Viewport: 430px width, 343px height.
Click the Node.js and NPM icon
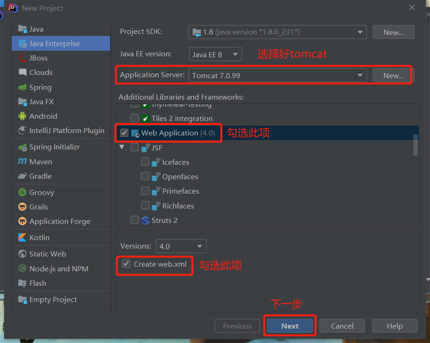pyautogui.click(x=22, y=268)
